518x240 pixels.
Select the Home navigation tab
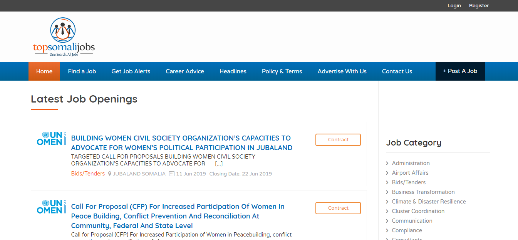pyautogui.click(x=44, y=71)
